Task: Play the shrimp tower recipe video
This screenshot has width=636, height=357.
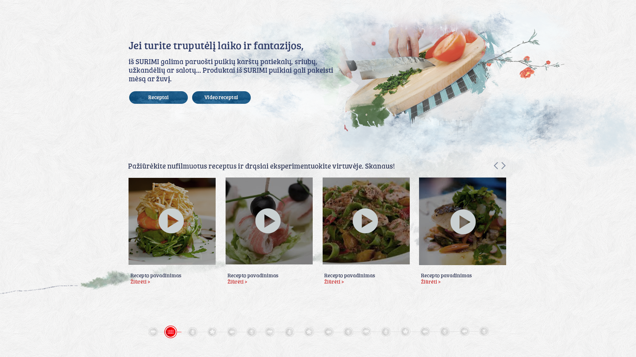Action: (171, 221)
